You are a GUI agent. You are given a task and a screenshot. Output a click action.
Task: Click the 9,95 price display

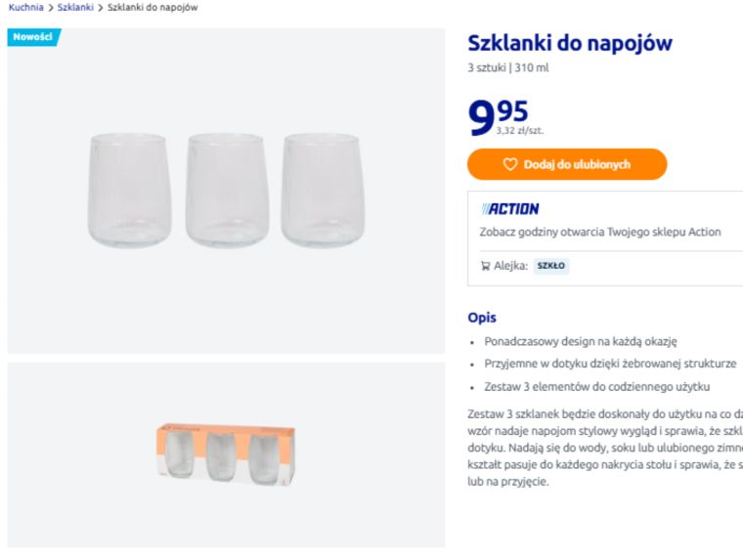coord(499,115)
